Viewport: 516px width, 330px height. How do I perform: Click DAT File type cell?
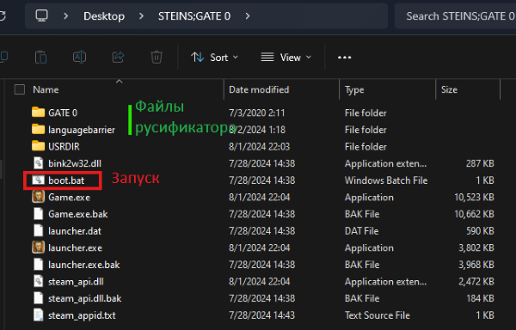pyautogui.click(x=361, y=231)
